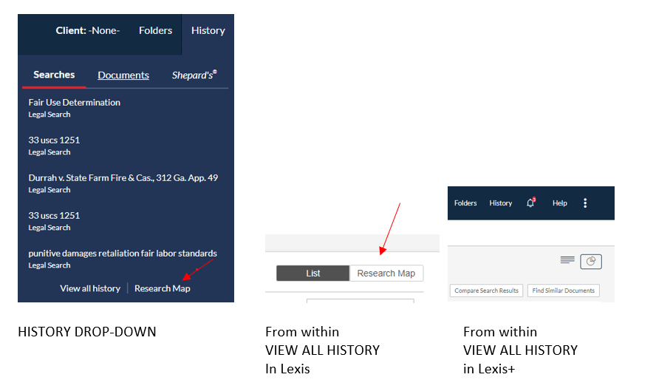Click Compare Search Results button
Screen dimensions: 656x380
coord(487,291)
